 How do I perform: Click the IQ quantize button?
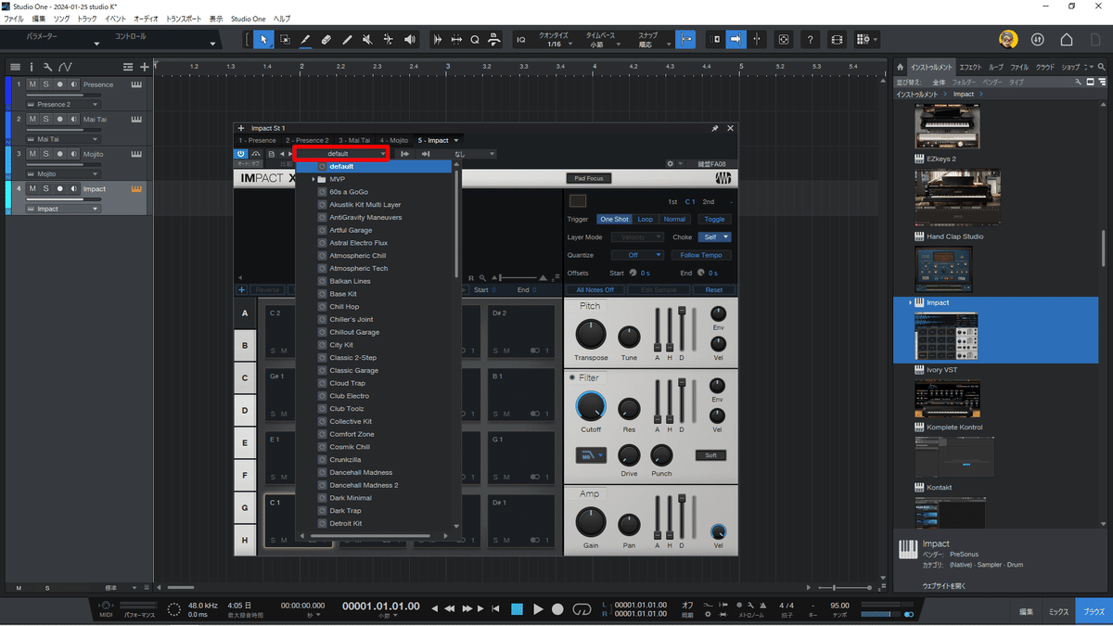coord(521,40)
